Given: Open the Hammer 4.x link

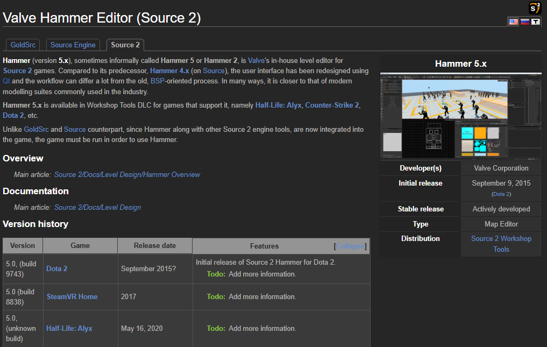Looking at the screenshot, I should pyautogui.click(x=169, y=71).
